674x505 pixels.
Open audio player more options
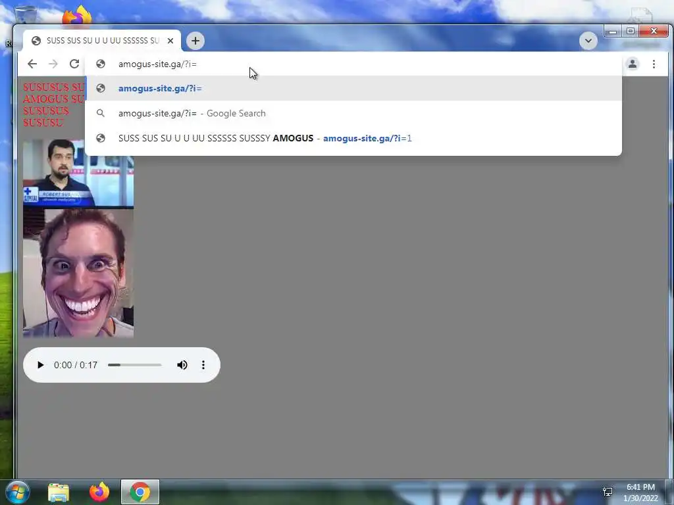(x=203, y=365)
